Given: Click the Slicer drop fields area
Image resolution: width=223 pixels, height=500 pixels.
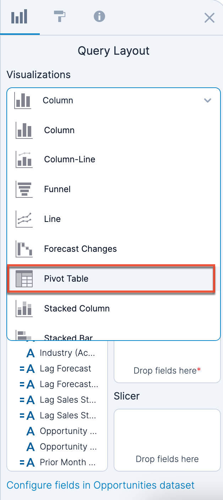Looking at the screenshot, I should [x=167, y=440].
